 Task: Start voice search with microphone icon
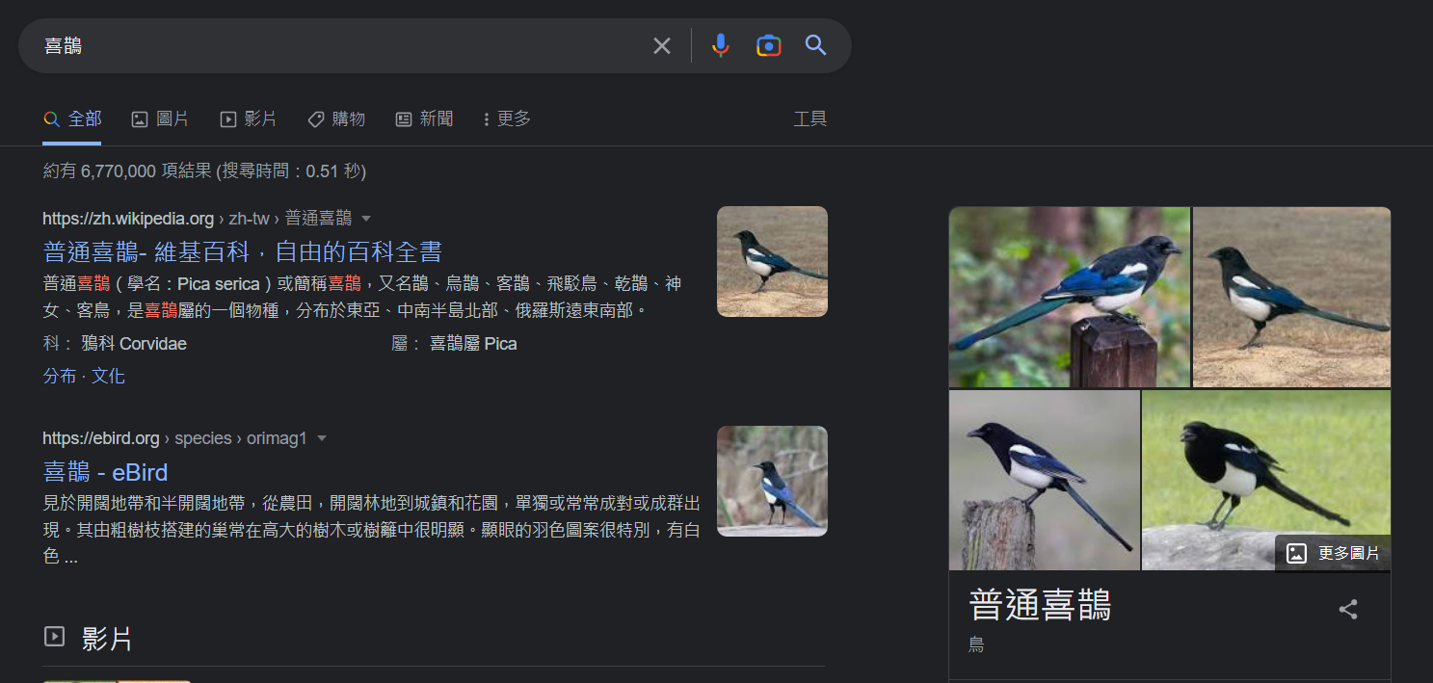(720, 45)
